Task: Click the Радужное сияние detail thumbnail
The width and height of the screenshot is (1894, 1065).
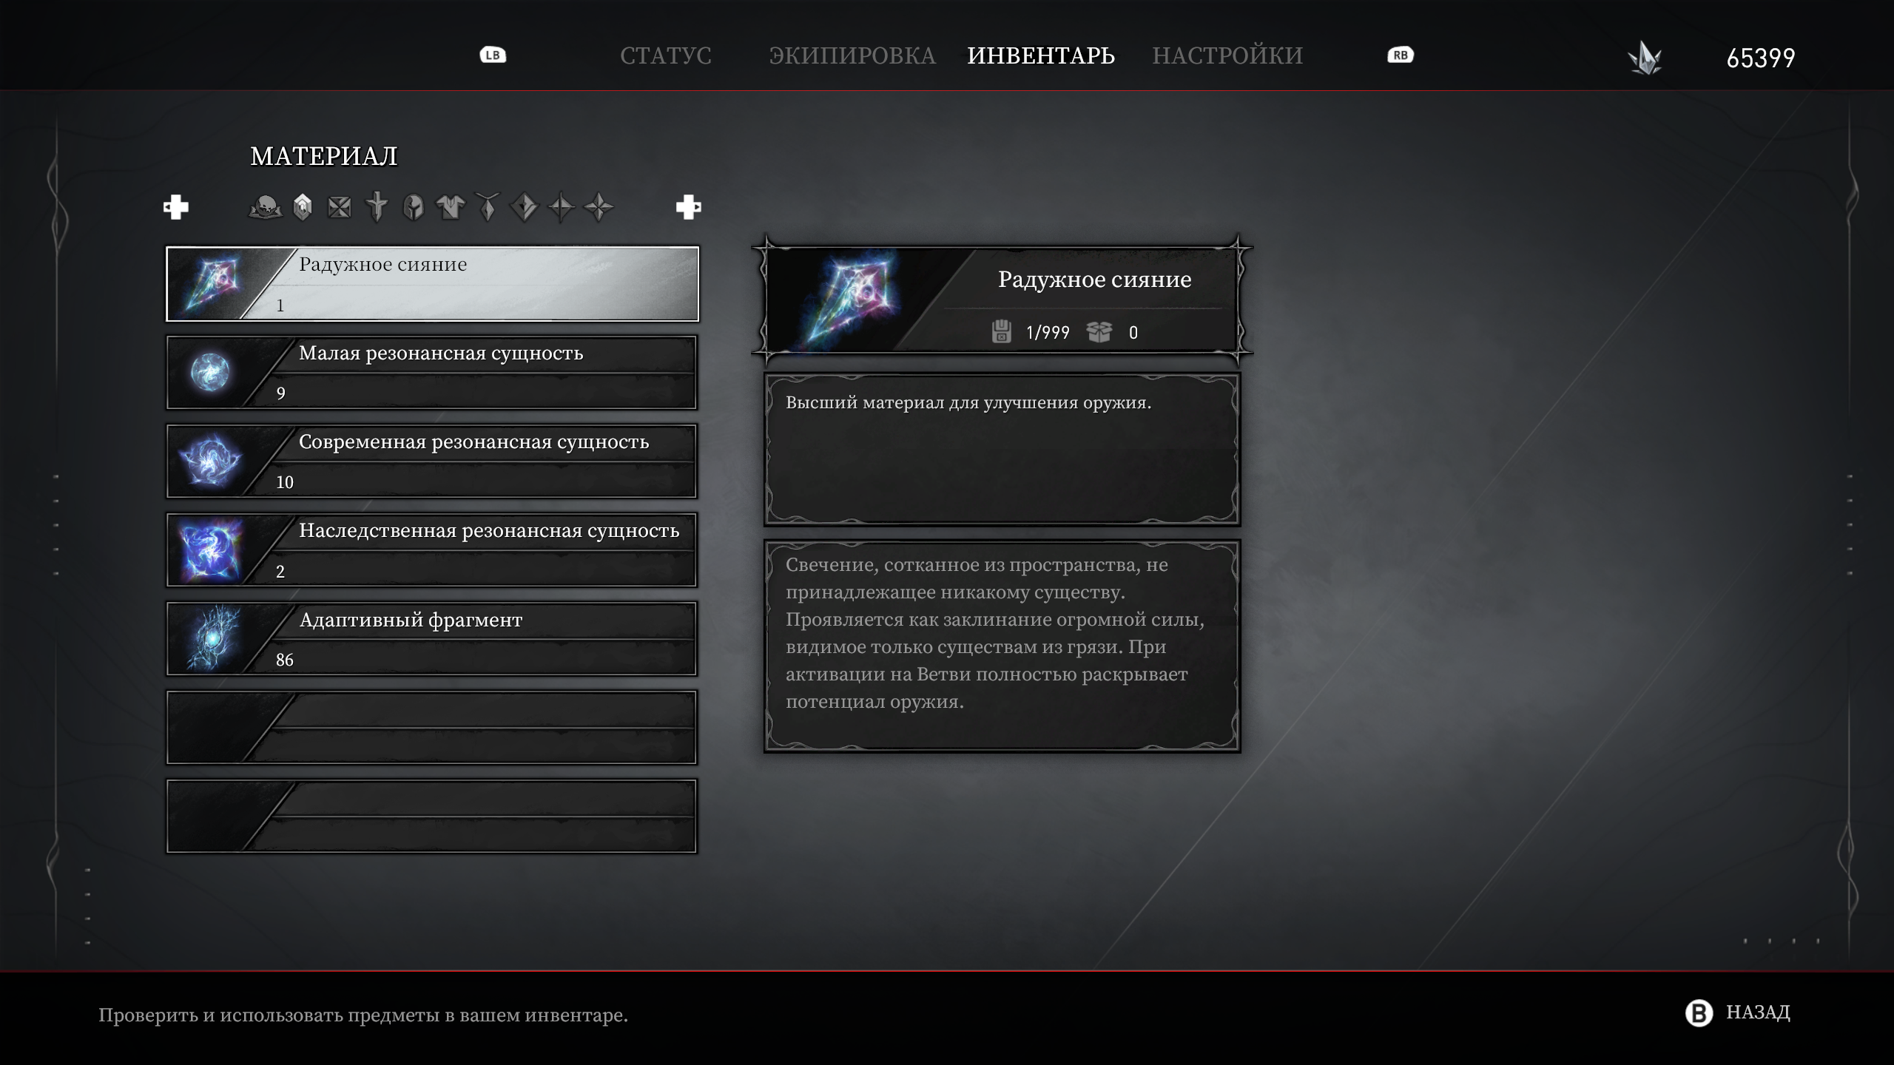Action: point(851,300)
